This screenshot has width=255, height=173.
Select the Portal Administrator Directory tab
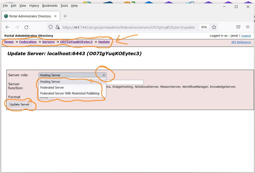tap(31, 16)
